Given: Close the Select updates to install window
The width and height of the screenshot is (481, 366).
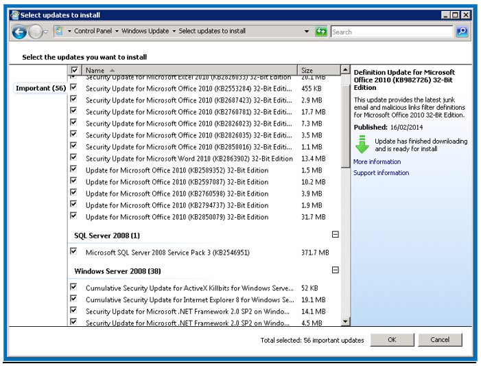Looking at the screenshot, I should click(466, 14).
